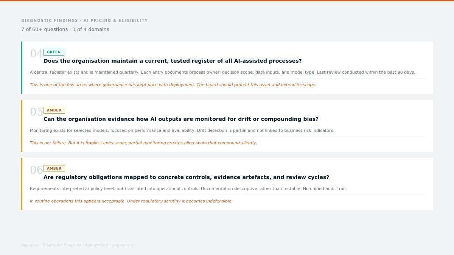
Task: Select the large number 06 label
Action: tap(36, 170)
